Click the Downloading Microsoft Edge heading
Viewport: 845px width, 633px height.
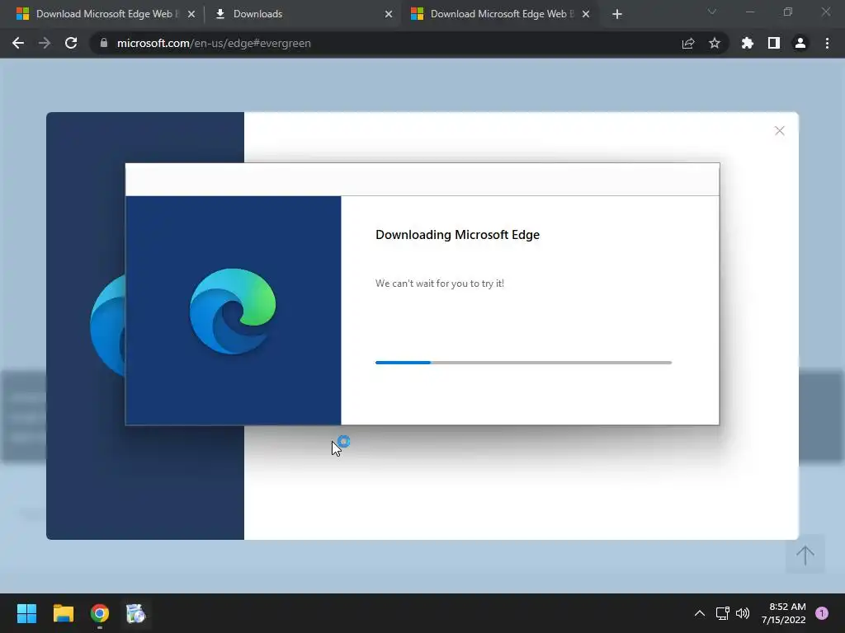(457, 235)
